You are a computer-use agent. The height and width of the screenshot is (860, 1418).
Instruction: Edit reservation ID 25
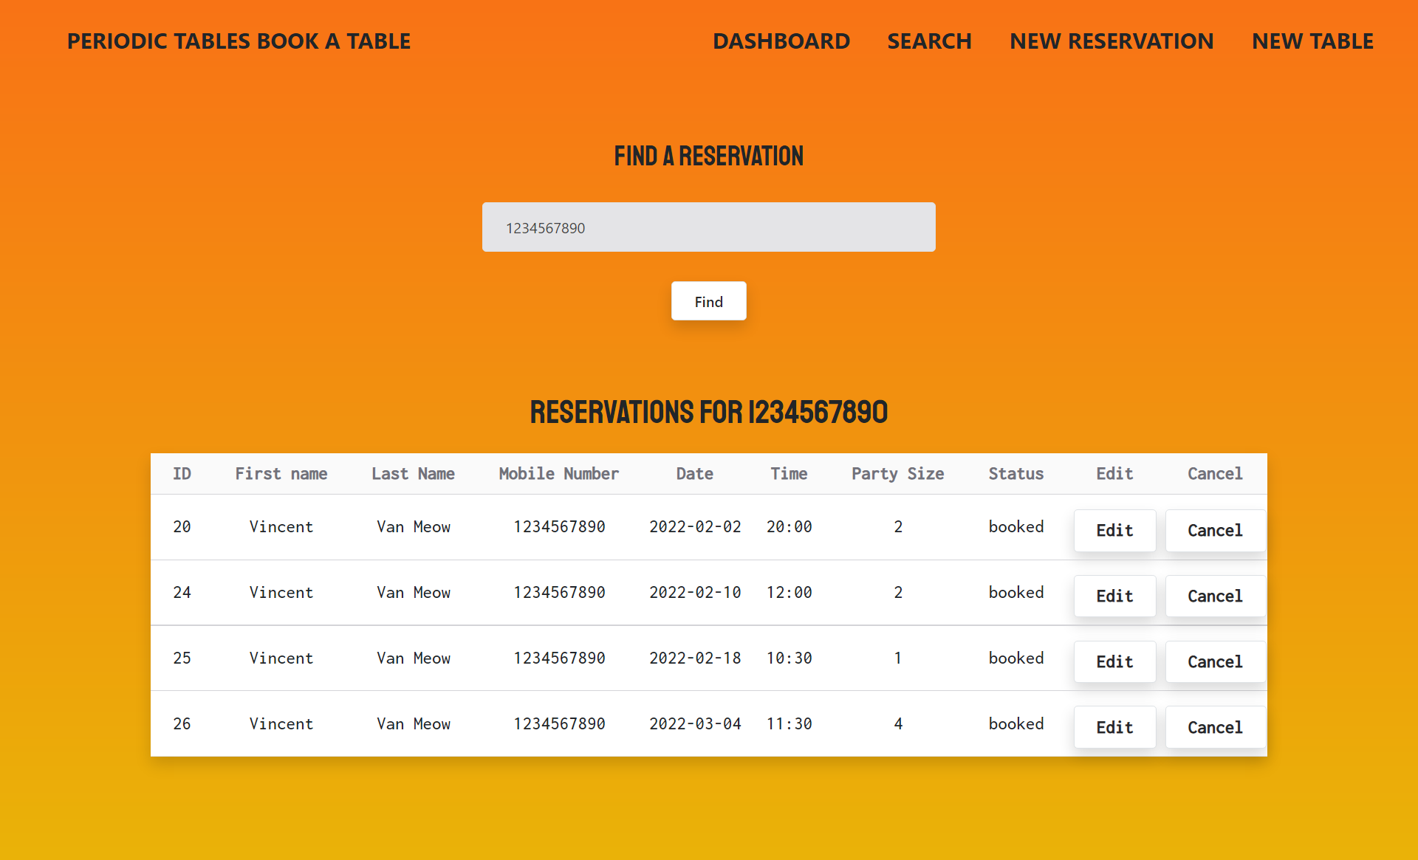[x=1114, y=661]
